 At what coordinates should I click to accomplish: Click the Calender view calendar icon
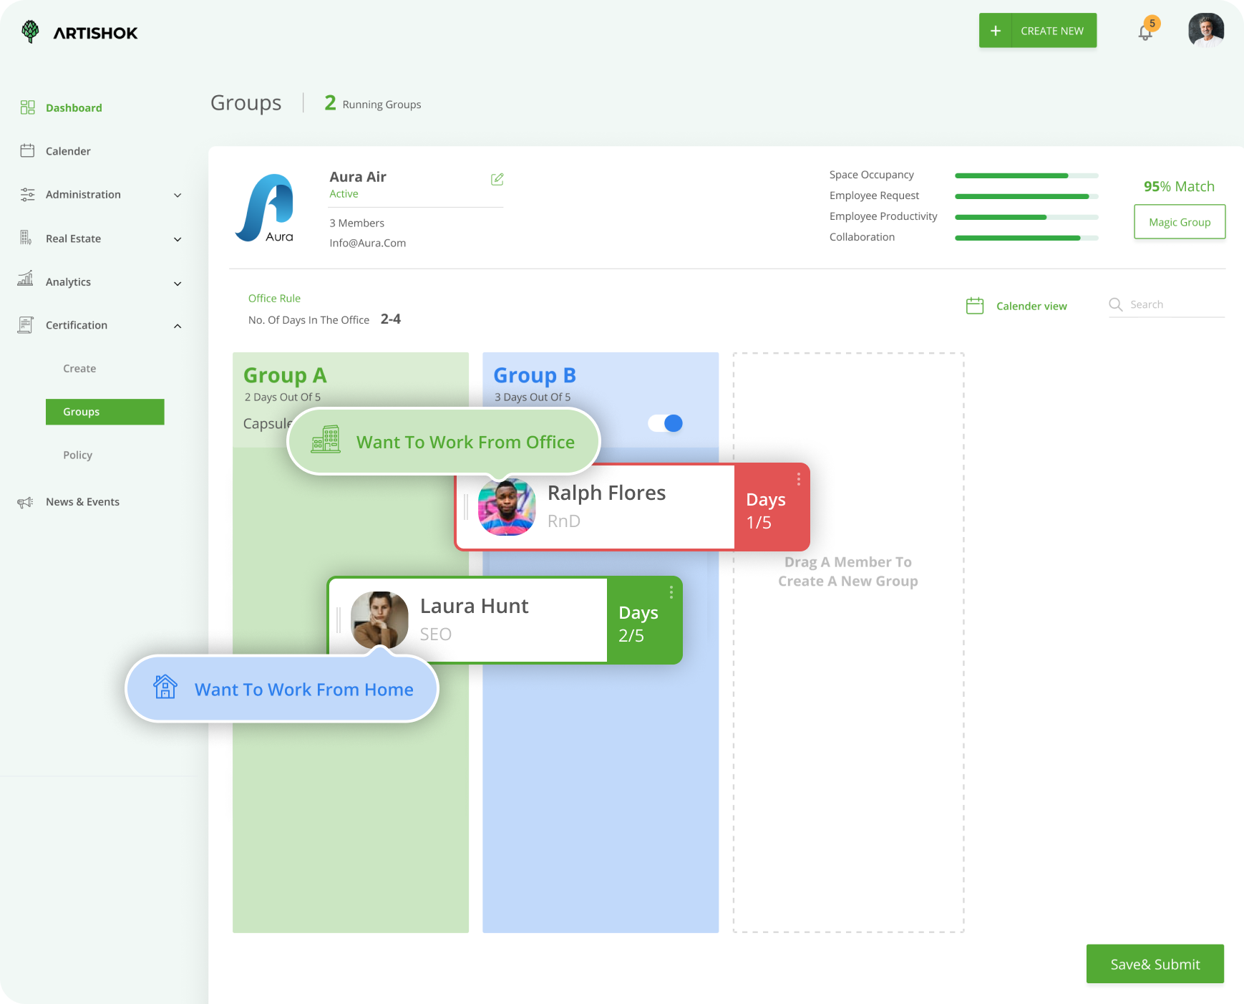point(975,306)
